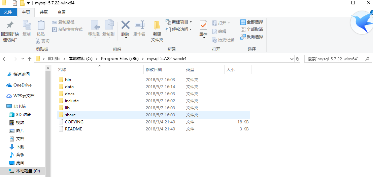The height and width of the screenshot is (177, 373).
Task: Select the COPYING file
Action: coord(154,122)
